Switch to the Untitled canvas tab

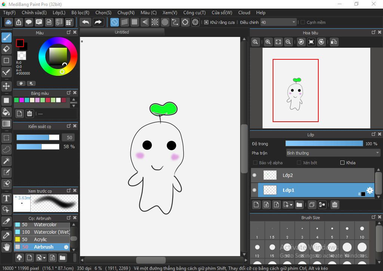coord(122,32)
